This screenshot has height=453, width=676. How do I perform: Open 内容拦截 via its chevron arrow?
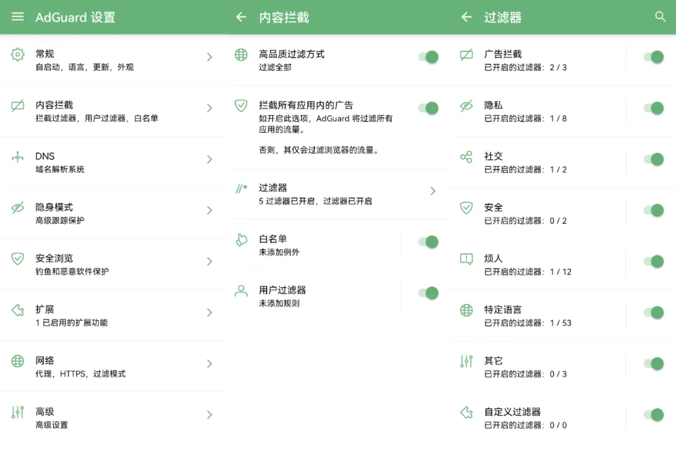tap(209, 108)
